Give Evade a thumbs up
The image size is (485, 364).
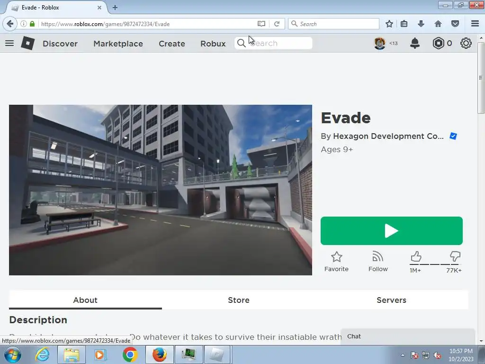tap(416, 256)
